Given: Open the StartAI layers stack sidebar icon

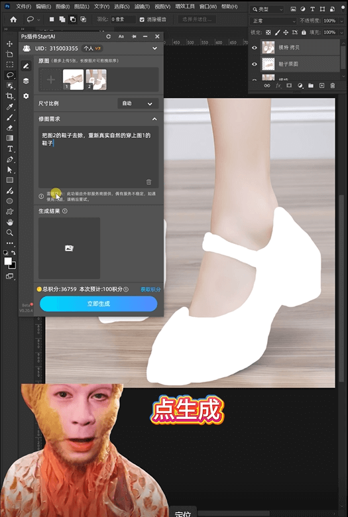Looking at the screenshot, I should (x=26, y=81).
